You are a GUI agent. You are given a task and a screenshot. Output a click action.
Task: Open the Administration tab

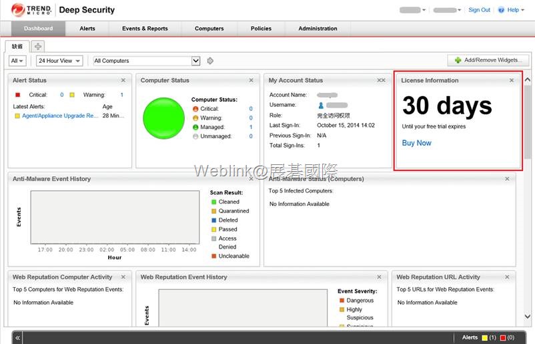318,28
